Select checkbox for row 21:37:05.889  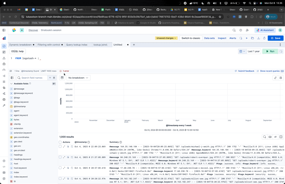click(x=60, y=157)
